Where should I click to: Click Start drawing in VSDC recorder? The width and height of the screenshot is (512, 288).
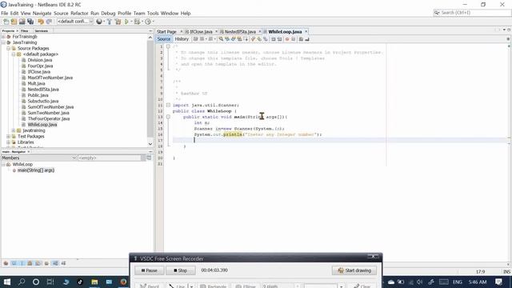pos(354,270)
